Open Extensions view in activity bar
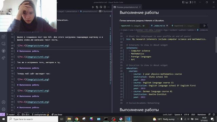217x122 pixels. pos(3,37)
